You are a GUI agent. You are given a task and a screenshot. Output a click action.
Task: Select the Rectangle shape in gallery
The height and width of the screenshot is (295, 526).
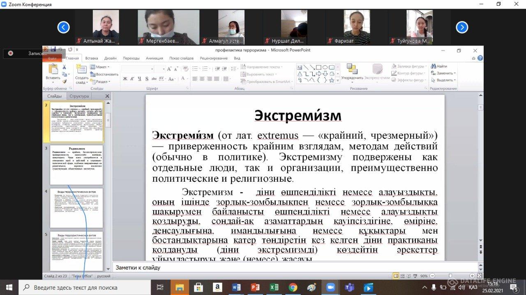[318, 67]
